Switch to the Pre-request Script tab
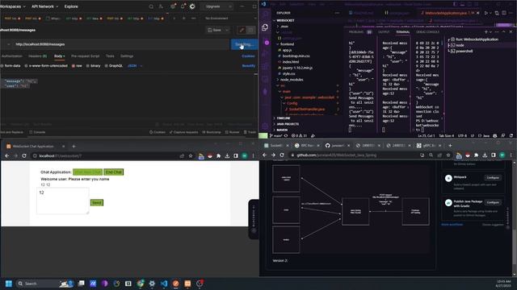The height and width of the screenshot is (290, 517). (85, 56)
